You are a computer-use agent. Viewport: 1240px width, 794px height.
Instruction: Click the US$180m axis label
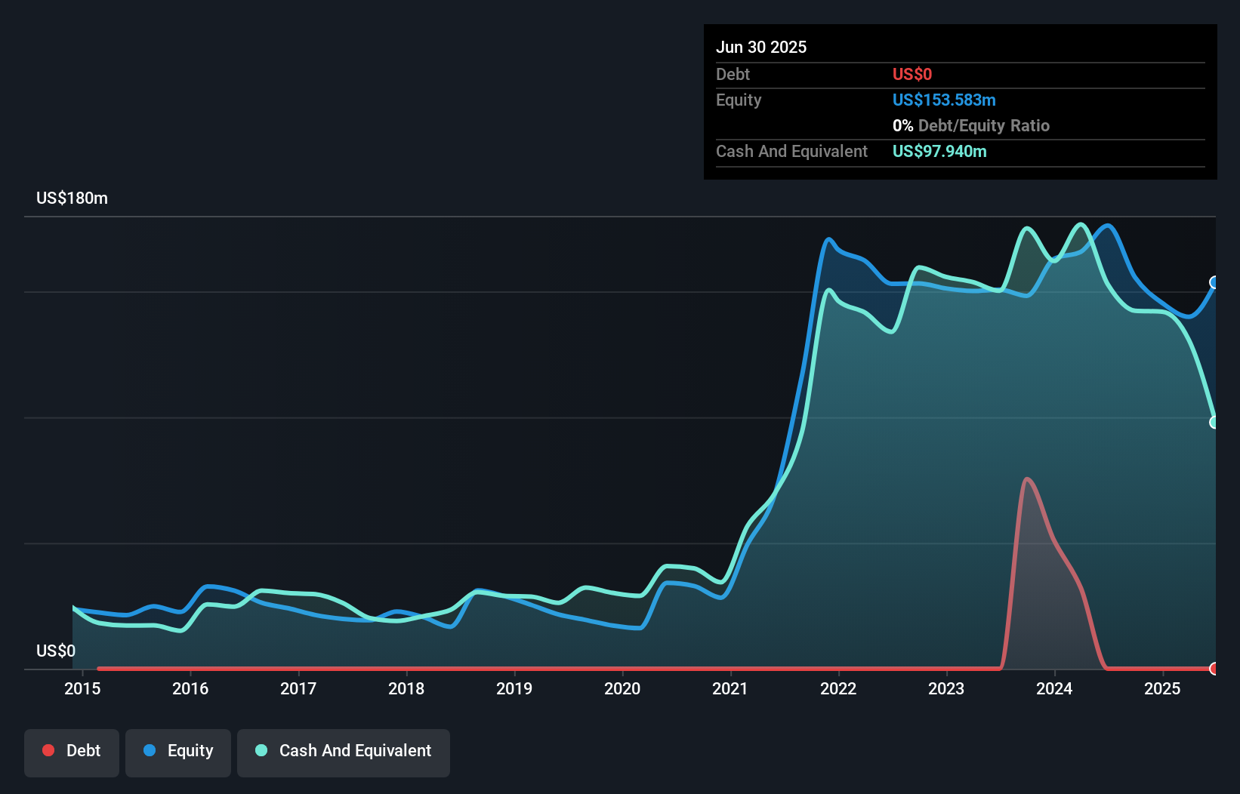pyautogui.click(x=71, y=198)
